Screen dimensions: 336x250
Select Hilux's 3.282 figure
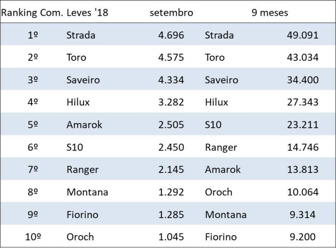(x=171, y=102)
